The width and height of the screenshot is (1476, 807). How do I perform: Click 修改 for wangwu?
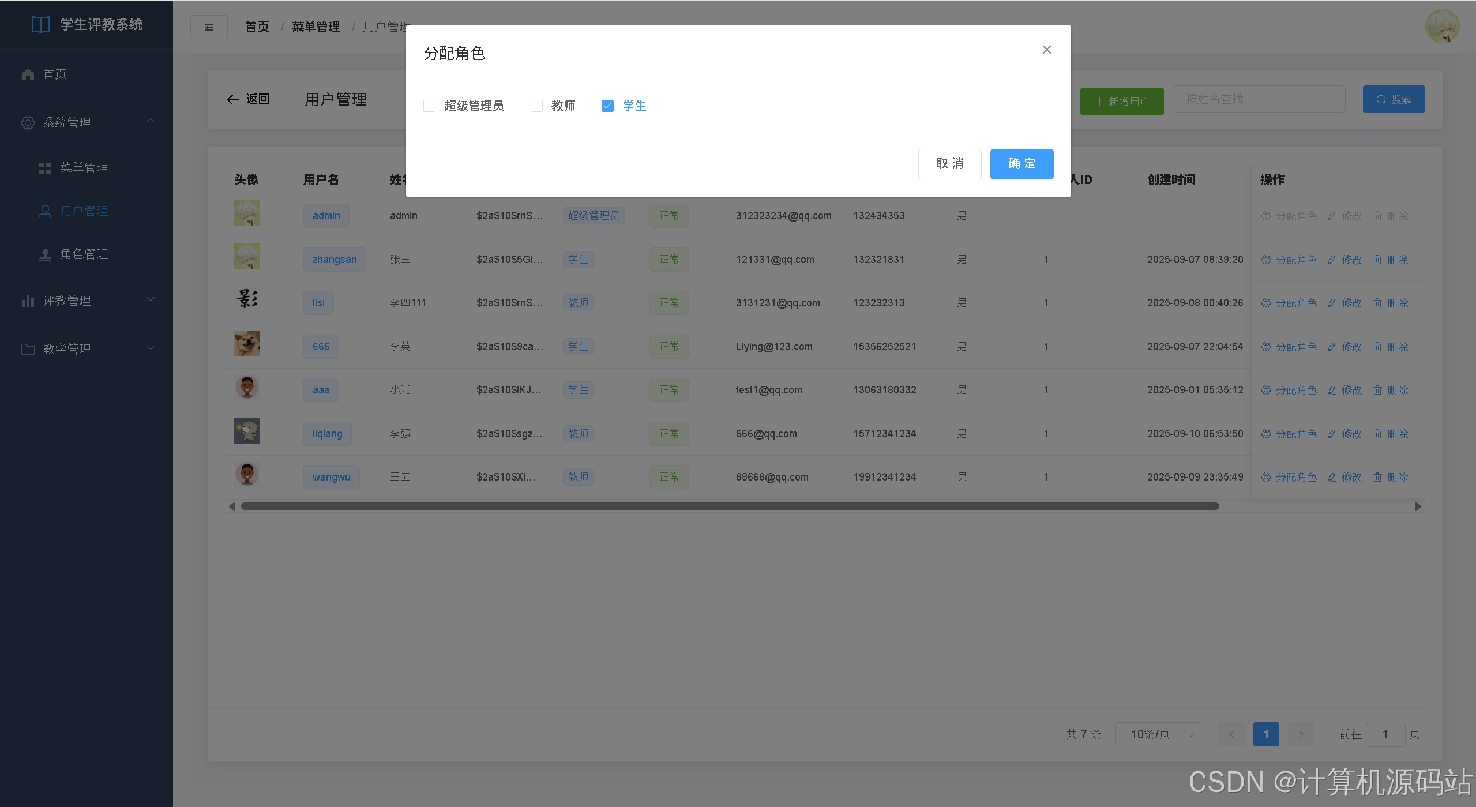click(1344, 477)
